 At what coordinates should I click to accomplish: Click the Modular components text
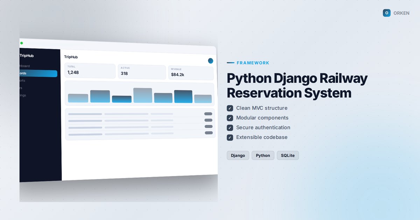262,118
